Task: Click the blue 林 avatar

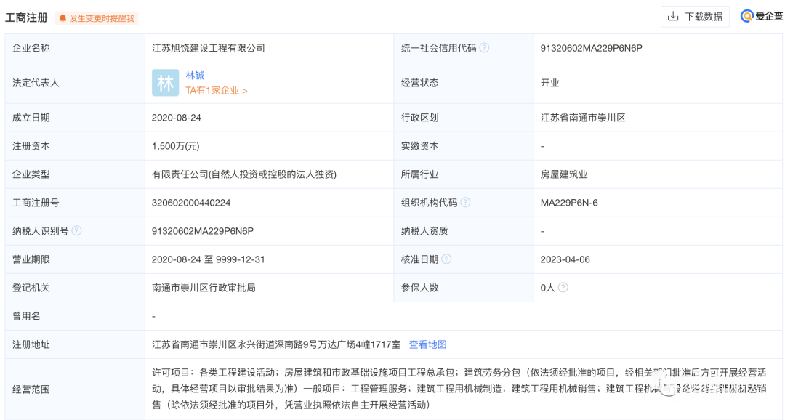Action: 165,83
